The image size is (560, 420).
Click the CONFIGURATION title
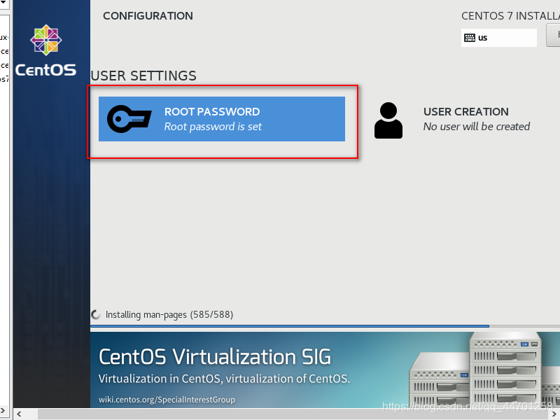click(148, 16)
